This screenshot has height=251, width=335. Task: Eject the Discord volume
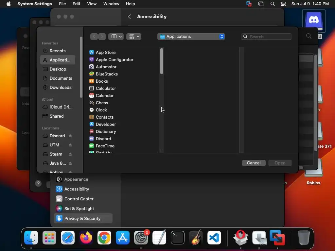pos(70,136)
